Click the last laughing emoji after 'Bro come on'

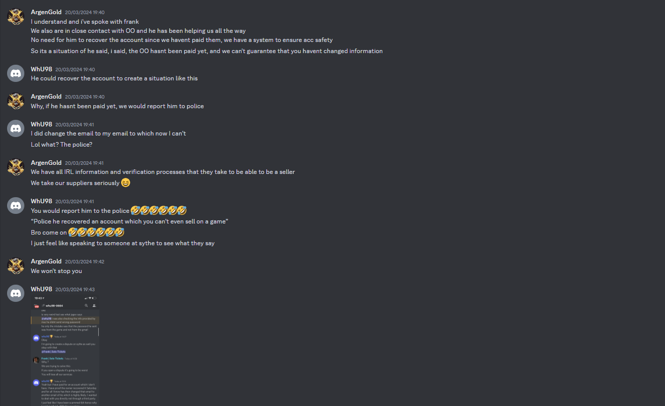pos(120,232)
